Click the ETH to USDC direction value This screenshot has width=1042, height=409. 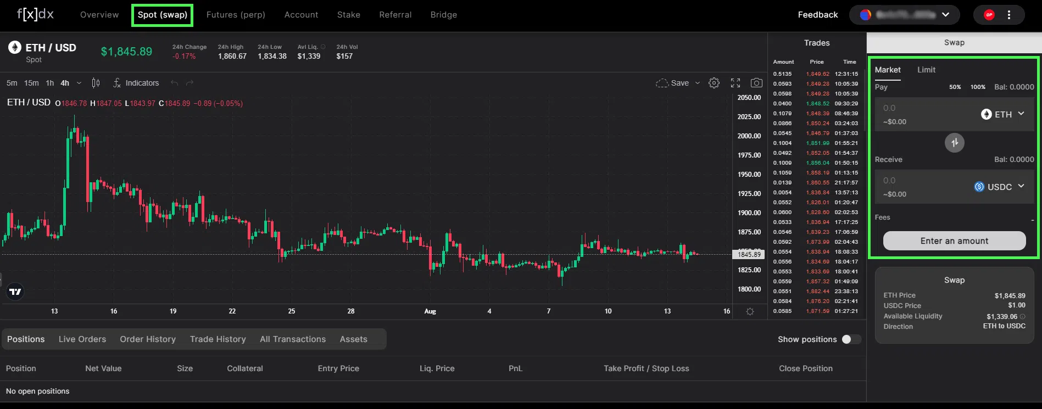click(1004, 326)
